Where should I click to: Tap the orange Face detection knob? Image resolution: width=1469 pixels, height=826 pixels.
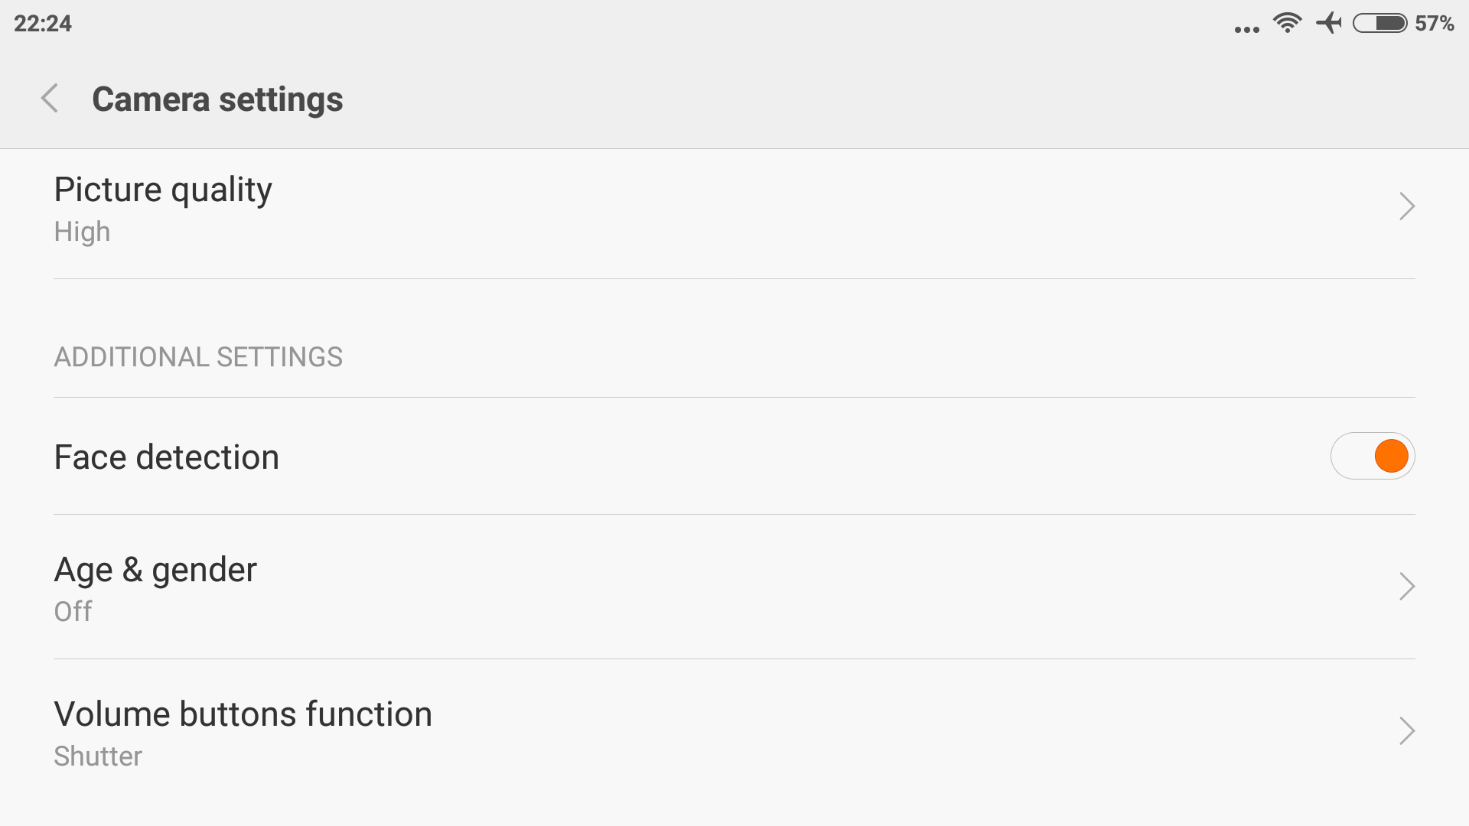pyautogui.click(x=1391, y=456)
